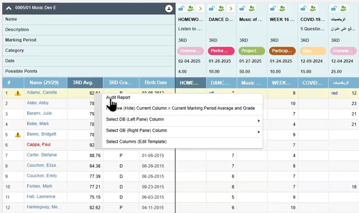Click the 3RD Gra... column header
Viewport: 359px width, 213px height.
point(121,83)
